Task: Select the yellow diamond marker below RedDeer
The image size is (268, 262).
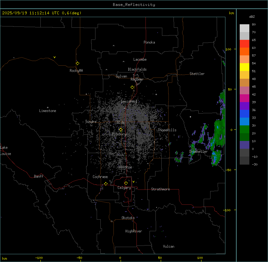Action: pos(132,87)
